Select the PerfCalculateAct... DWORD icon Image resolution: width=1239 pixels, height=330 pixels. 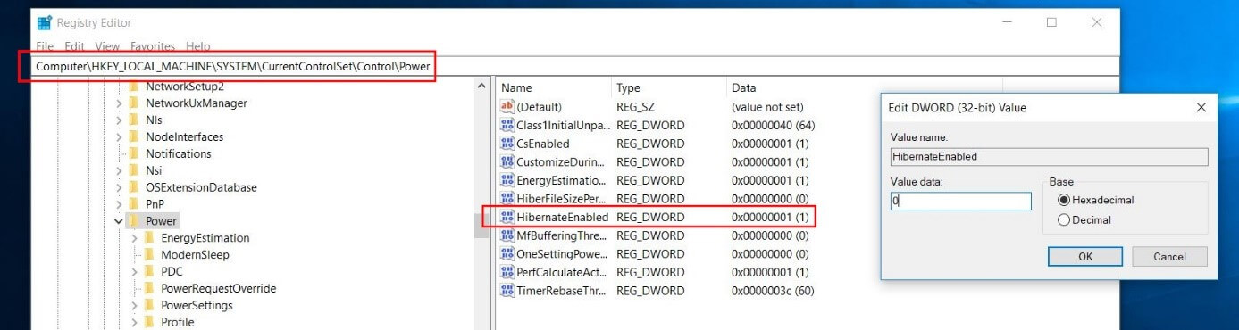(x=507, y=272)
